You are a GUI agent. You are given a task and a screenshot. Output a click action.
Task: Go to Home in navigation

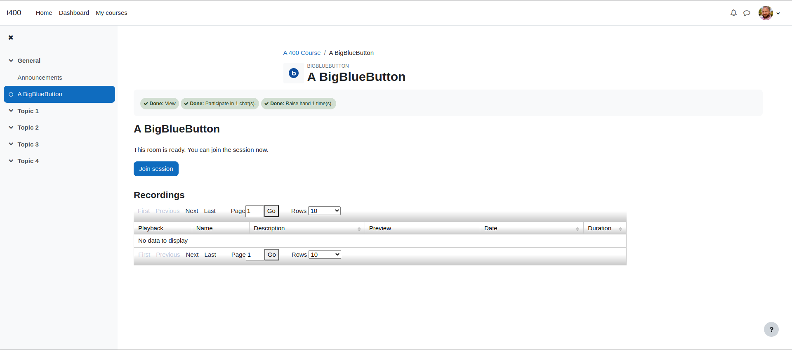point(44,13)
